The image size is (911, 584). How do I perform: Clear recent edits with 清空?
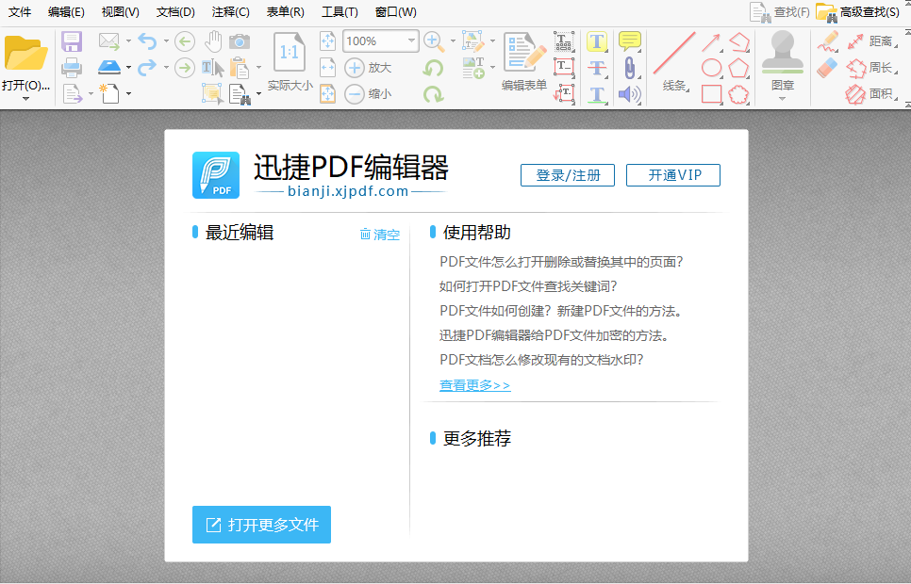pyautogui.click(x=380, y=234)
